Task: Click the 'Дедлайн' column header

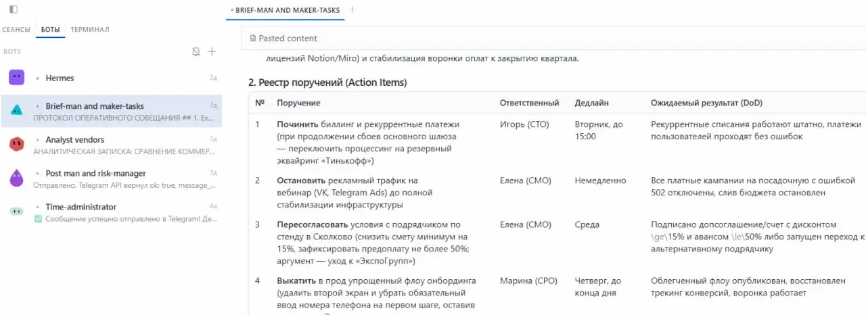Action: [592, 103]
